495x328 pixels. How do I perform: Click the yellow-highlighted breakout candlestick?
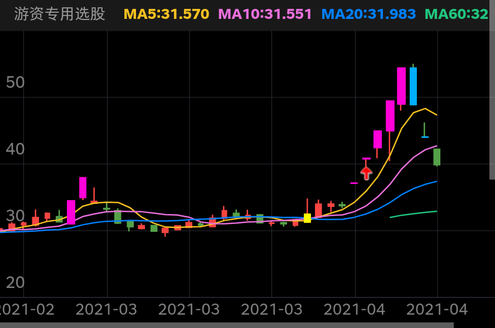coord(307,218)
